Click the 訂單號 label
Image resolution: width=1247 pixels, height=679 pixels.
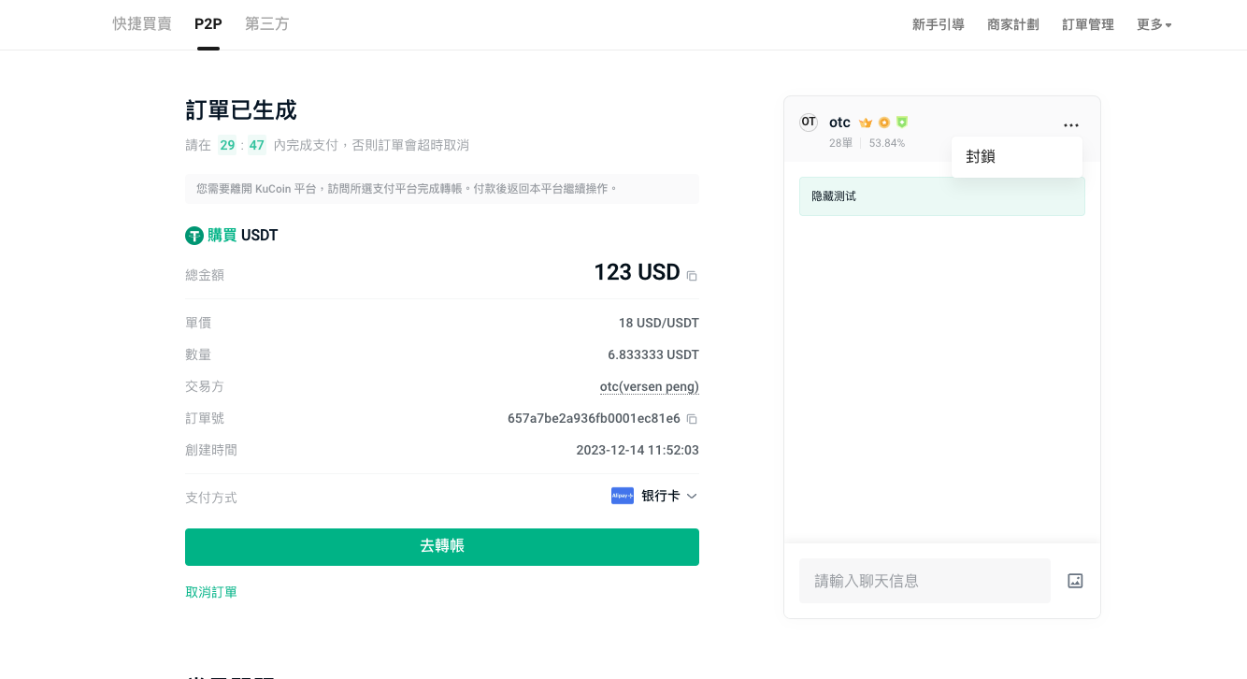tap(205, 418)
